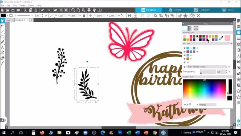This screenshot has width=241, height=136.
Task: Open the Text Style panel icon on right sidebar
Action: point(238,56)
